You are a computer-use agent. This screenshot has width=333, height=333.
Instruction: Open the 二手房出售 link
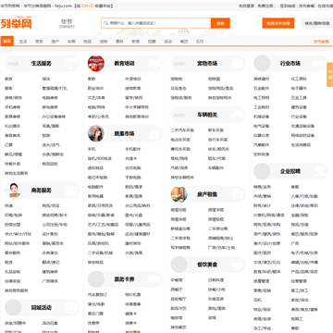[x=218, y=228]
